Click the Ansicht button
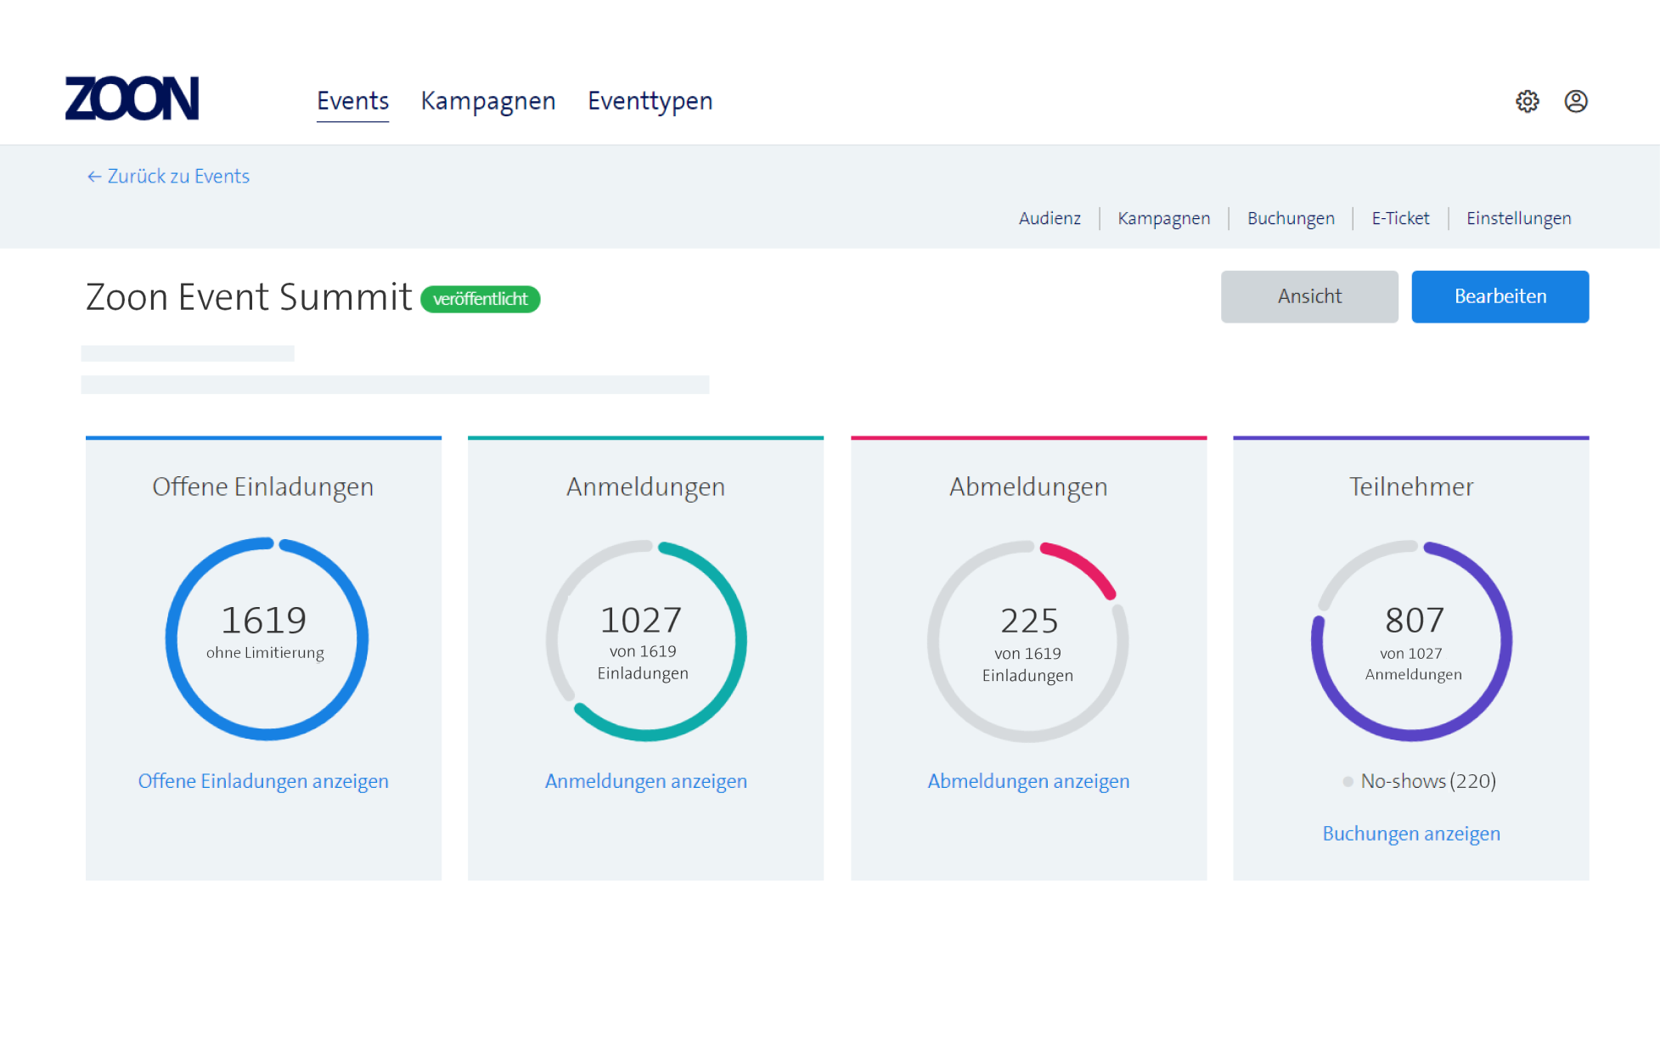Screen dimensions: 1660x1046 point(1308,296)
